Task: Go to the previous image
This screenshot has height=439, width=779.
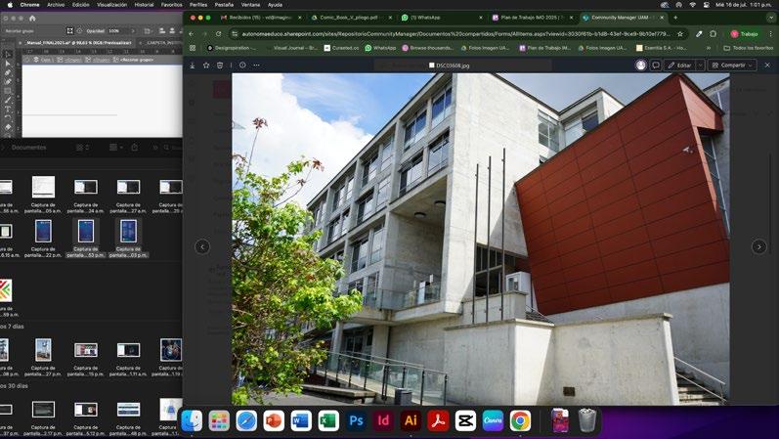Action: point(202,246)
